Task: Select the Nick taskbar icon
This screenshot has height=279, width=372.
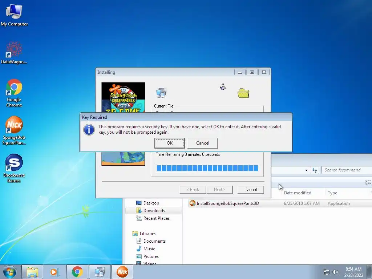Action: pyautogui.click(x=122, y=272)
